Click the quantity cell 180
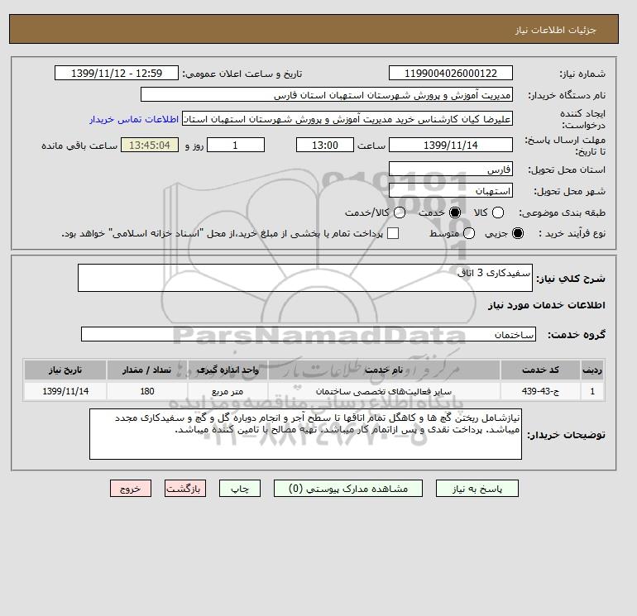 tap(147, 391)
